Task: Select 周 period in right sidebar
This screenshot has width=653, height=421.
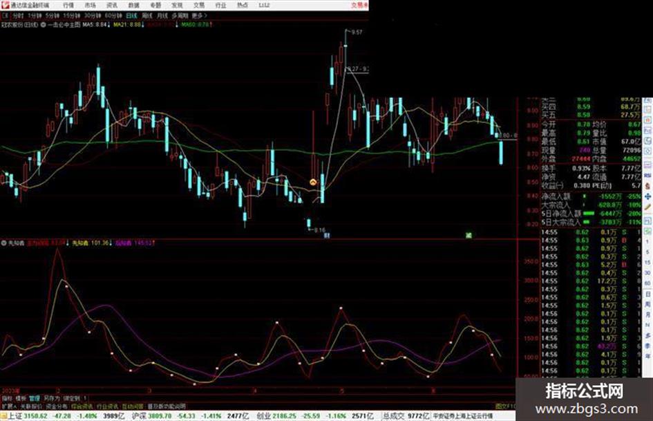Action: point(647,305)
